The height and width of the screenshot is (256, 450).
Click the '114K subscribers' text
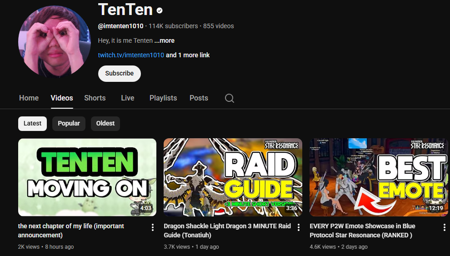pyautogui.click(x=173, y=26)
